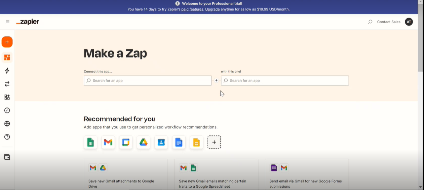Viewport: 424px width, 190px height.
Task: Click the "with this one!" search field
Action: click(x=285, y=81)
